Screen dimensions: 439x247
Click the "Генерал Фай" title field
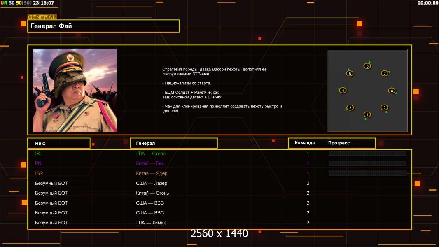click(x=103, y=26)
